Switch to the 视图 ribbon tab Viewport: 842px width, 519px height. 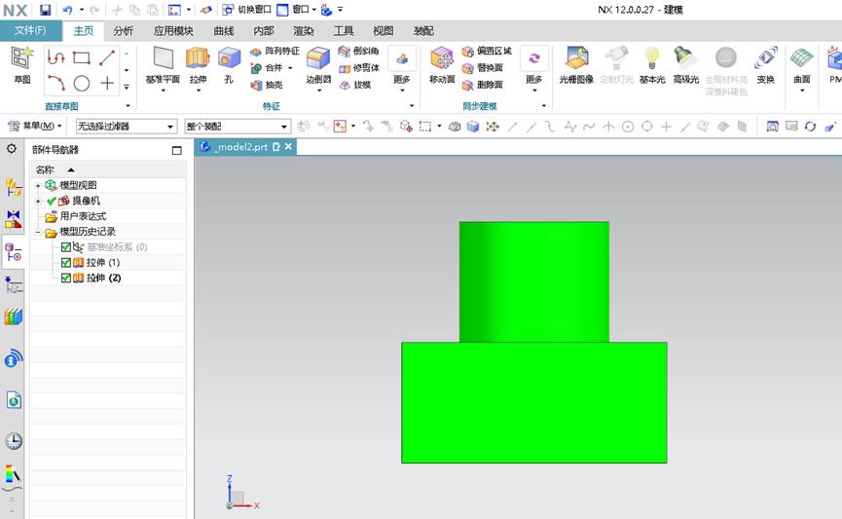tap(383, 31)
